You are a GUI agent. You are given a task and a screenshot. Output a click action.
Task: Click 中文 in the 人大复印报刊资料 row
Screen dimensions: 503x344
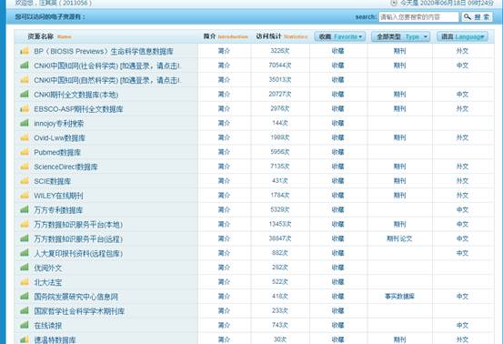(462, 253)
